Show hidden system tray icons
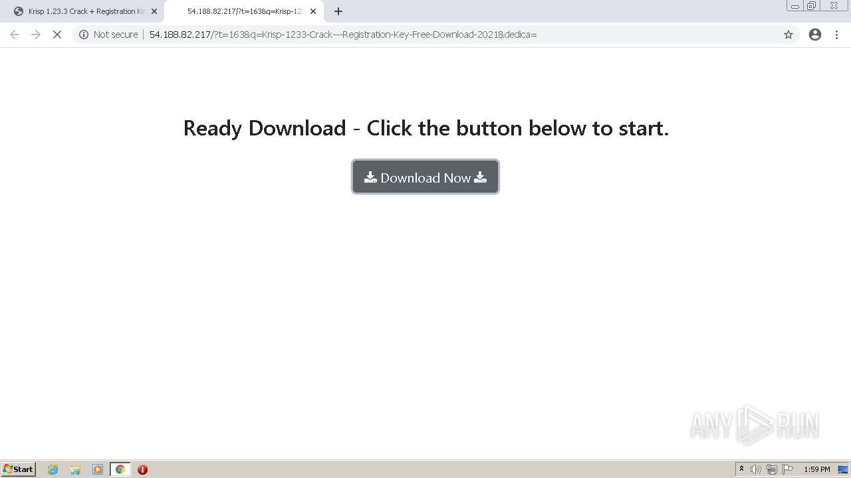 [x=741, y=469]
